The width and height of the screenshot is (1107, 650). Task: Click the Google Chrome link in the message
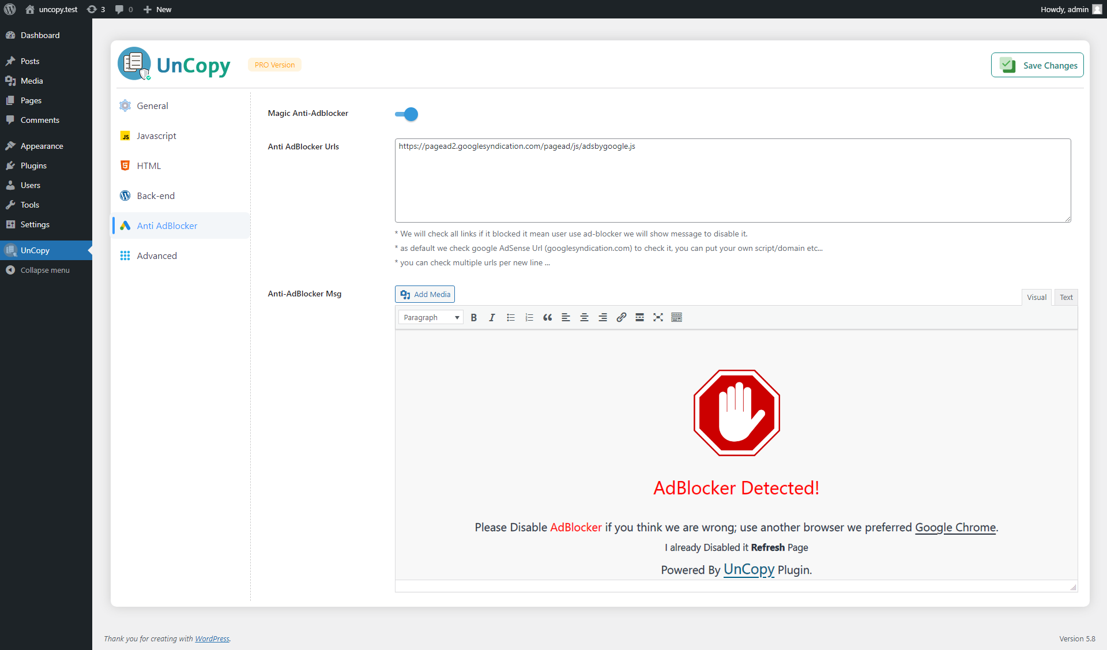[x=955, y=527]
